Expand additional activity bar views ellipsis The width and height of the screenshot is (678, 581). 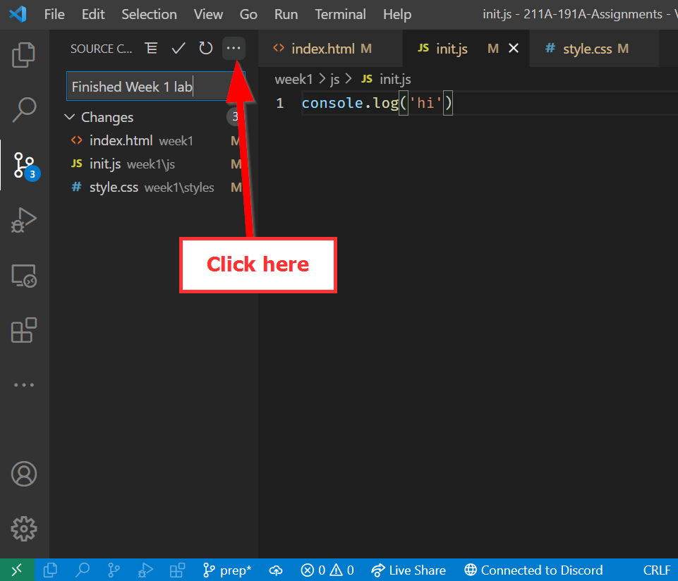[24, 385]
